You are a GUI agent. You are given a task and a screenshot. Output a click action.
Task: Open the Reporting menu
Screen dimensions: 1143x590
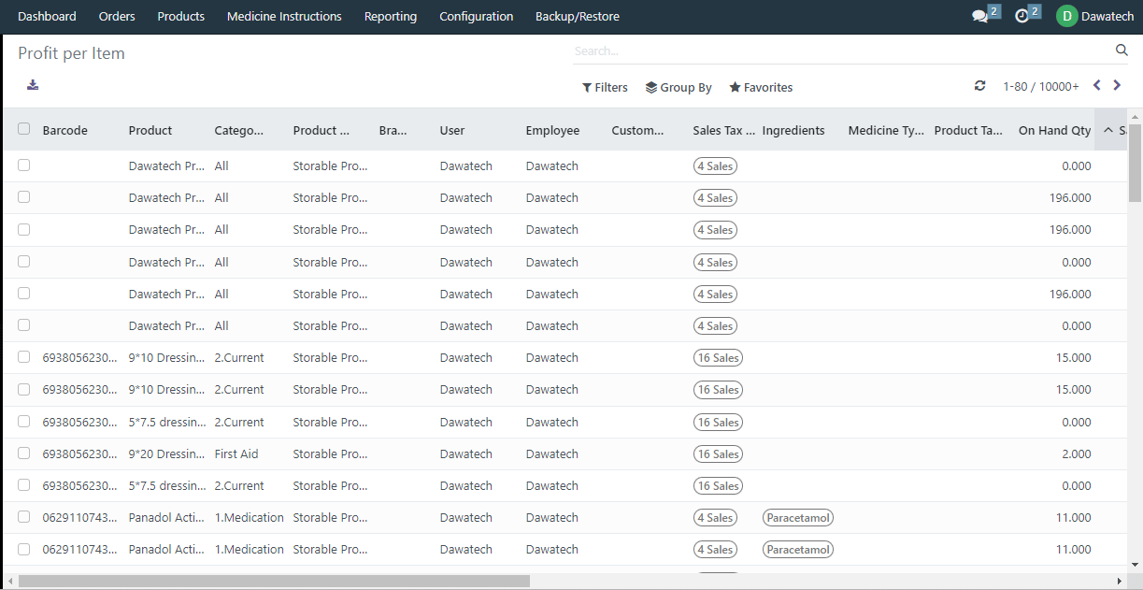391,16
